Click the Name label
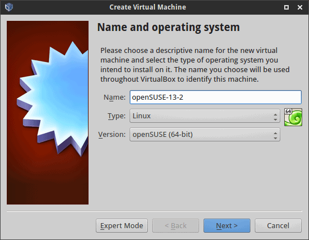This screenshot has width=309, height=240. tap(114, 97)
